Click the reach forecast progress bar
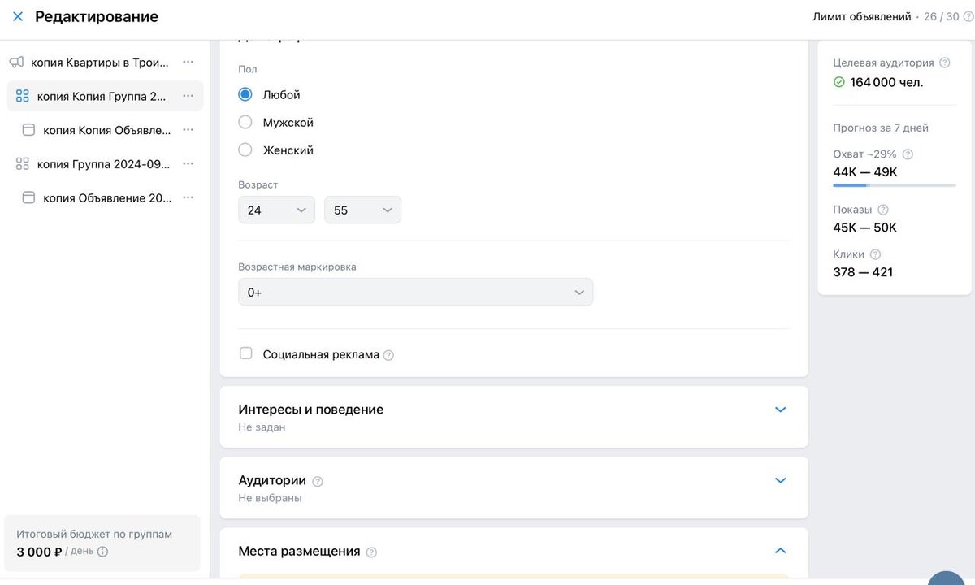 pos(894,186)
